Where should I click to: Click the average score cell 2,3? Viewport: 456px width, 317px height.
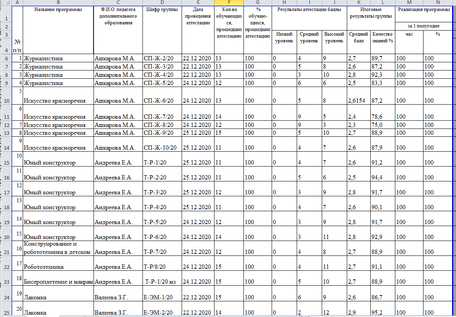tap(359, 125)
